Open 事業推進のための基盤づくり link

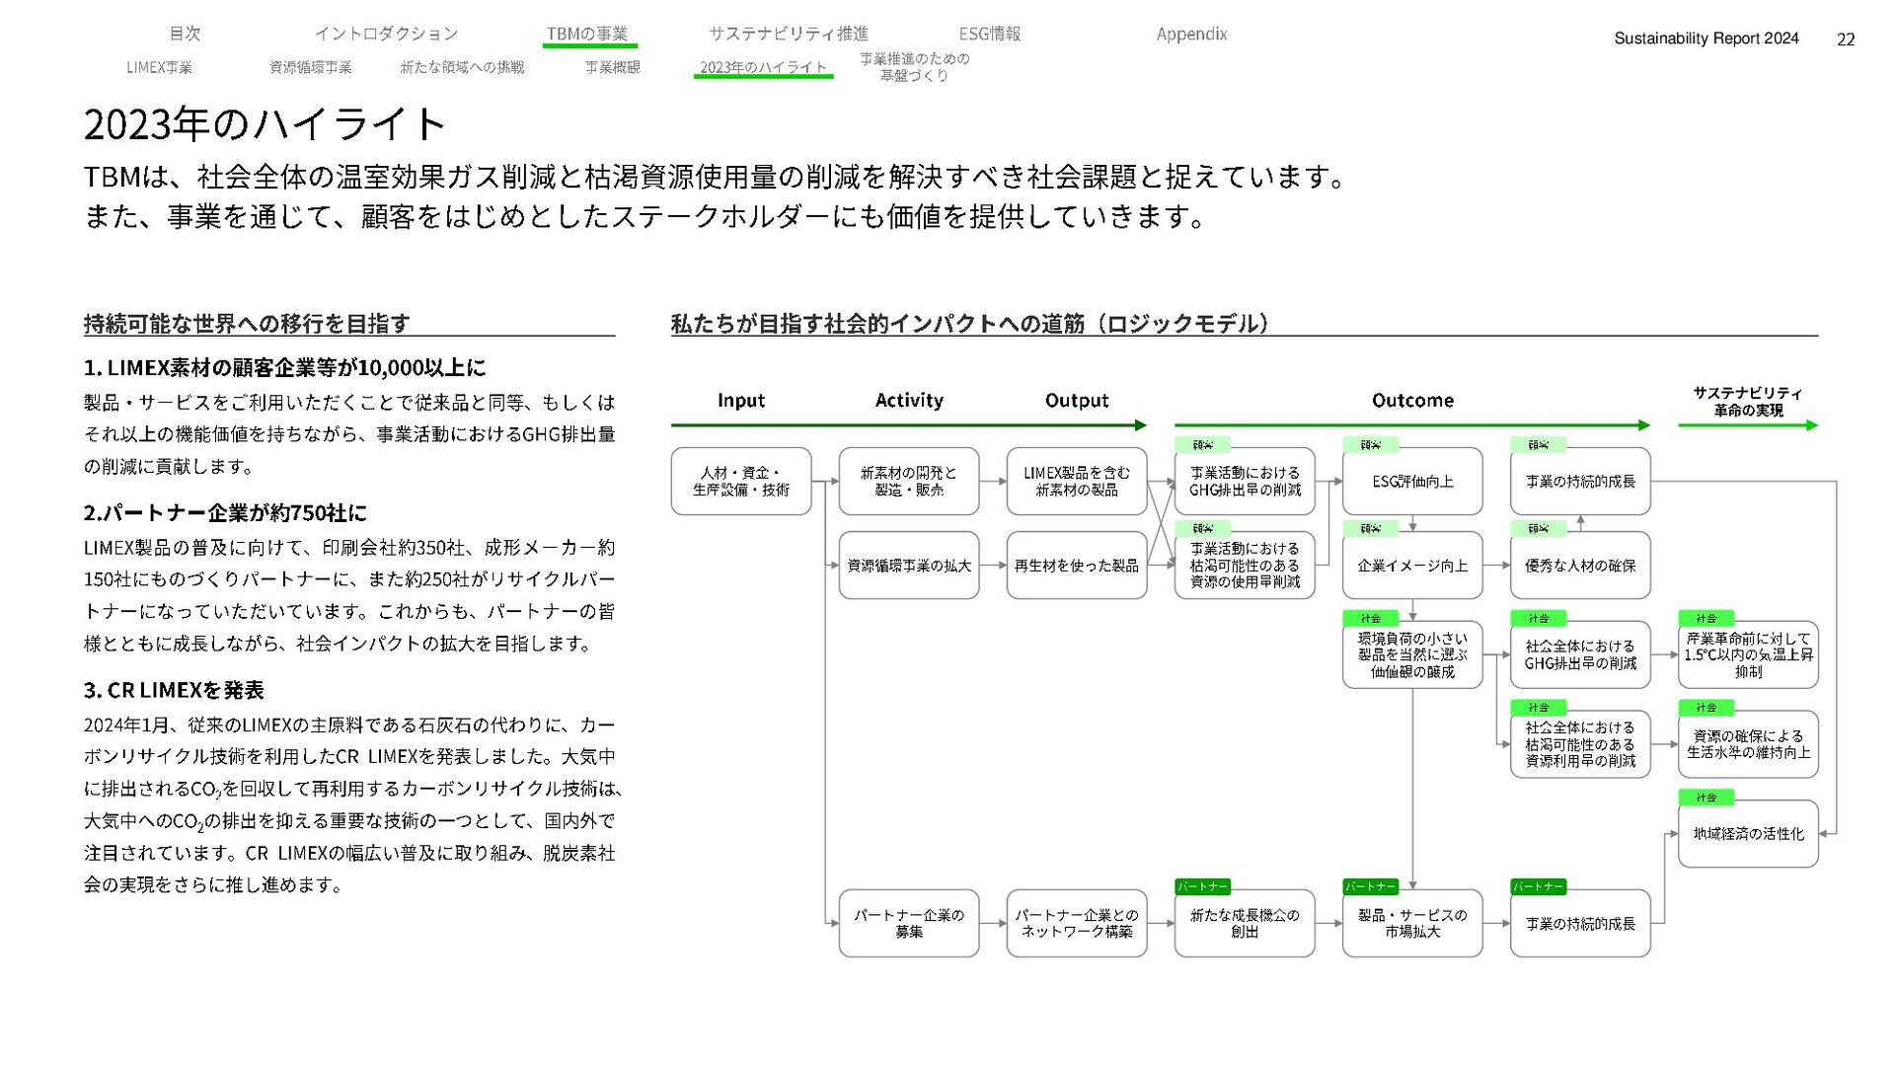[914, 66]
